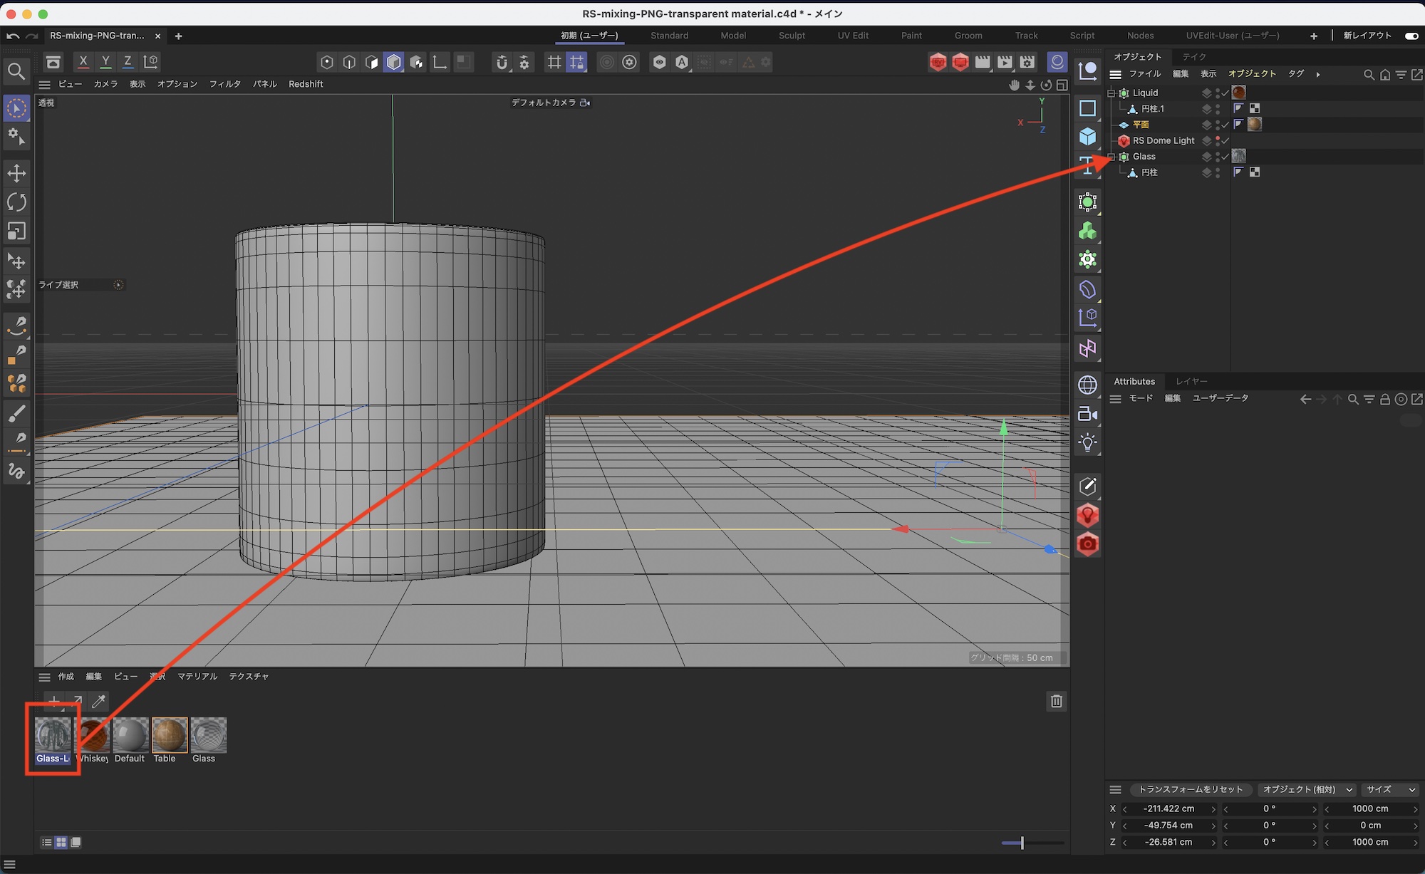Select the Move tool in left toolbar
The width and height of the screenshot is (1425, 874).
16,173
